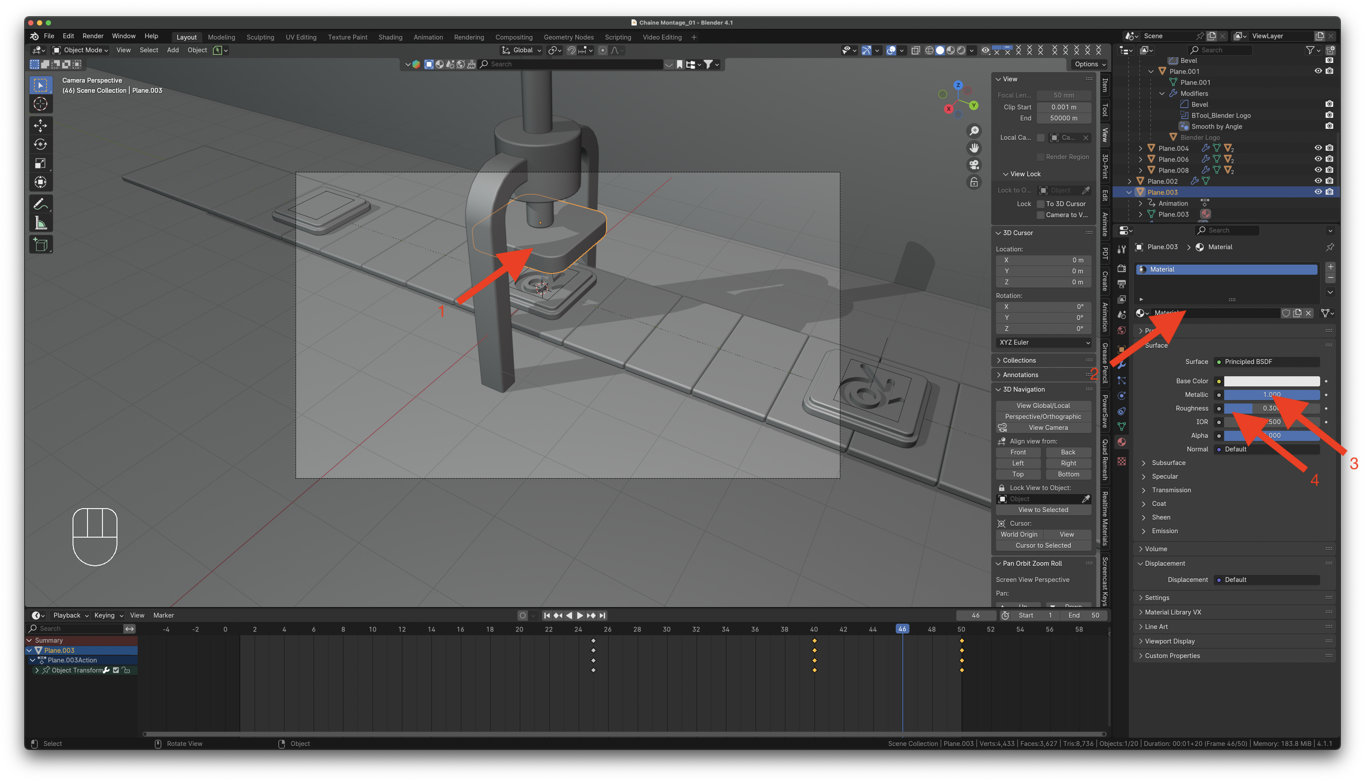Screen dimensions: 1365x782
Task: Click the Alpha slider field
Action: (1271, 436)
